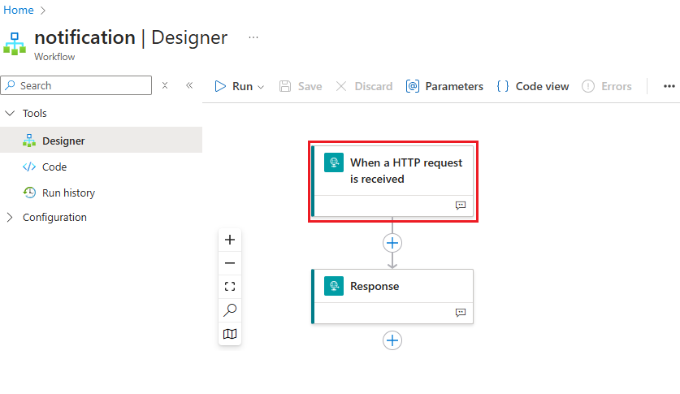
Task: Open Run history in sidebar
Action: tap(68, 193)
